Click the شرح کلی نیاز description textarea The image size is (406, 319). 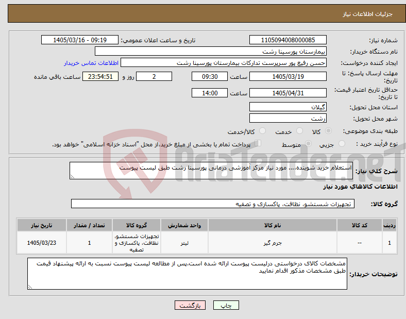pos(211,171)
